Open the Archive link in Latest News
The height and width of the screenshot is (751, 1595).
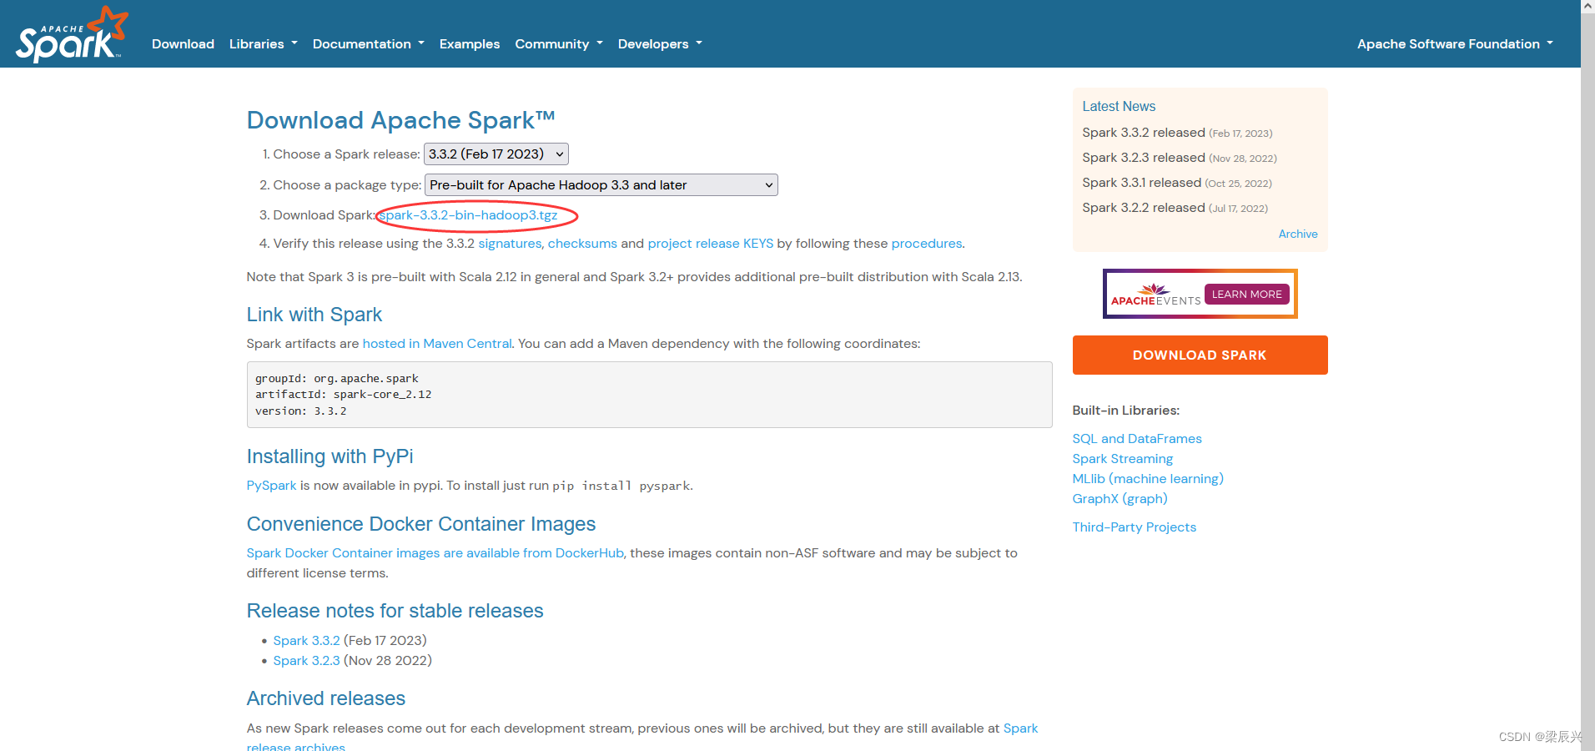tap(1297, 234)
